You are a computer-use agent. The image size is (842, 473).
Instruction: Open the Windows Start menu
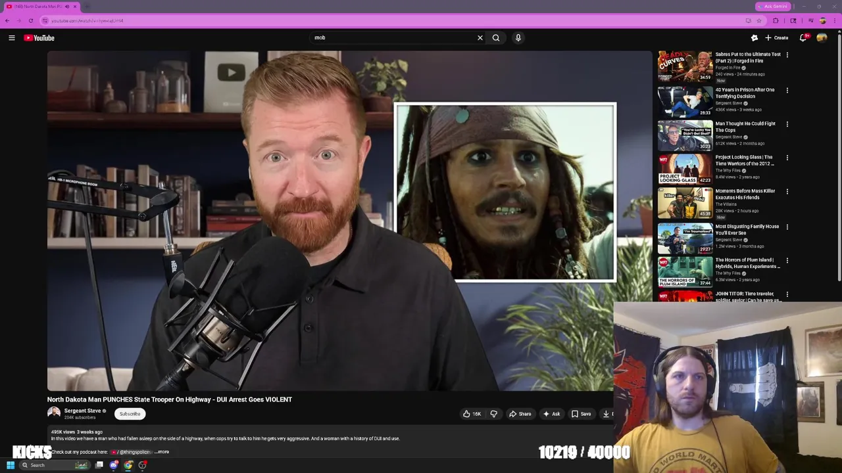click(x=10, y=465)
